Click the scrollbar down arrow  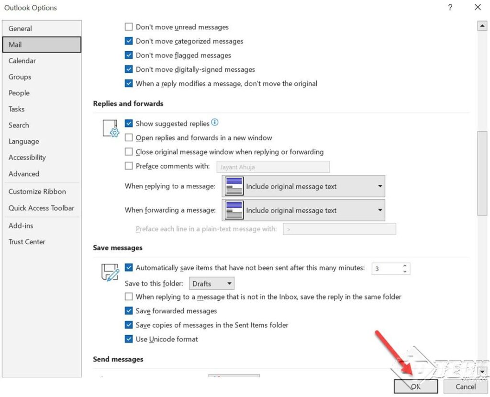click(481, 371)
